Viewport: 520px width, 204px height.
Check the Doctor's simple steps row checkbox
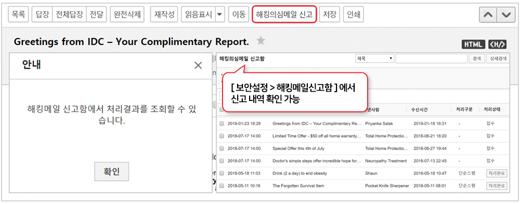click(222, 161)
